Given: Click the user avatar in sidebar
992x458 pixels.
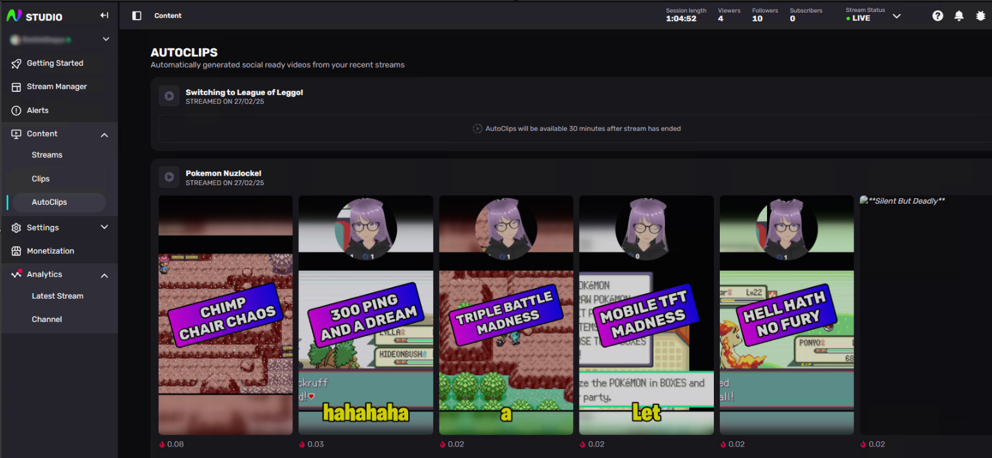Looking at the screenshot, I should click(16, 39).
